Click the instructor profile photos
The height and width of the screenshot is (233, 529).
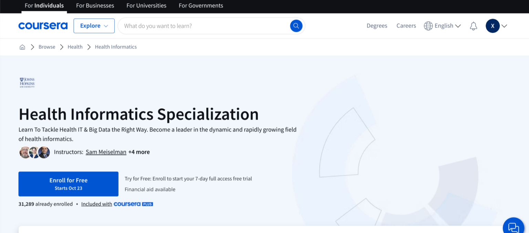point(35,152)
